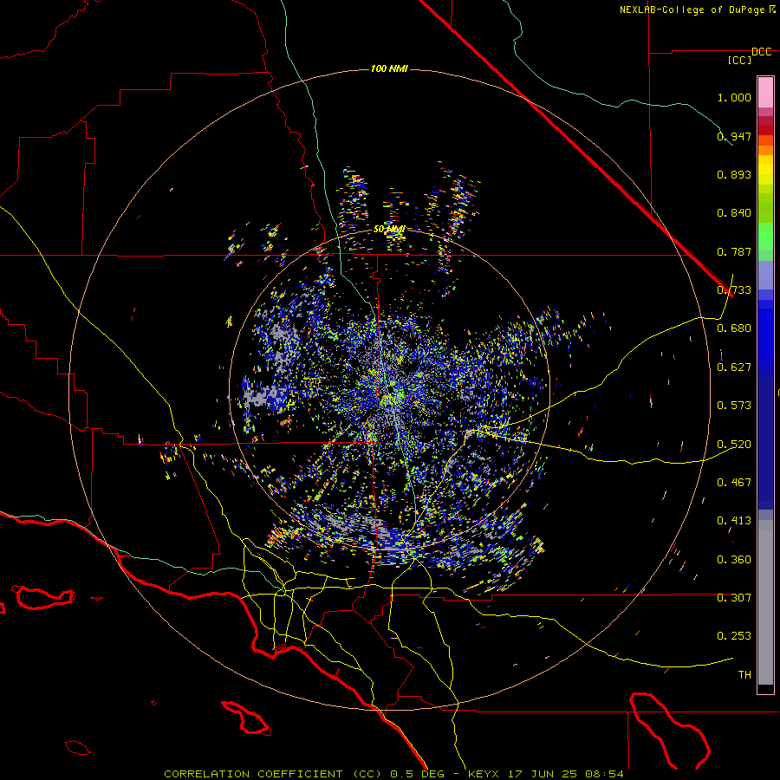Click the TH threshold label
Screen dimensions: 780x780
pos(744,675)
